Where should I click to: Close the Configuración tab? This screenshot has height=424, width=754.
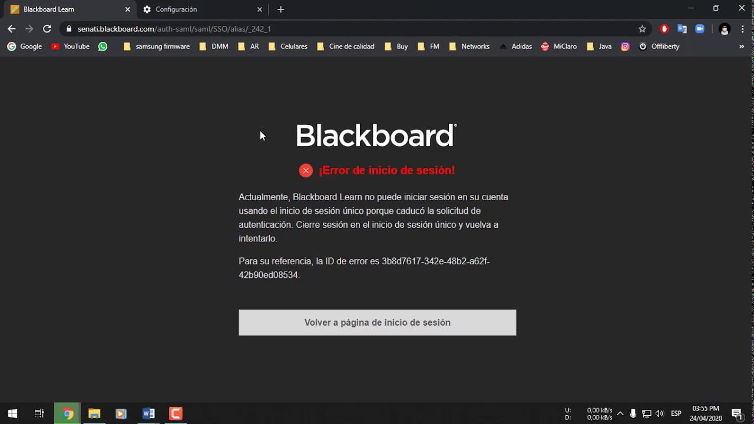[x=260, y=9]
